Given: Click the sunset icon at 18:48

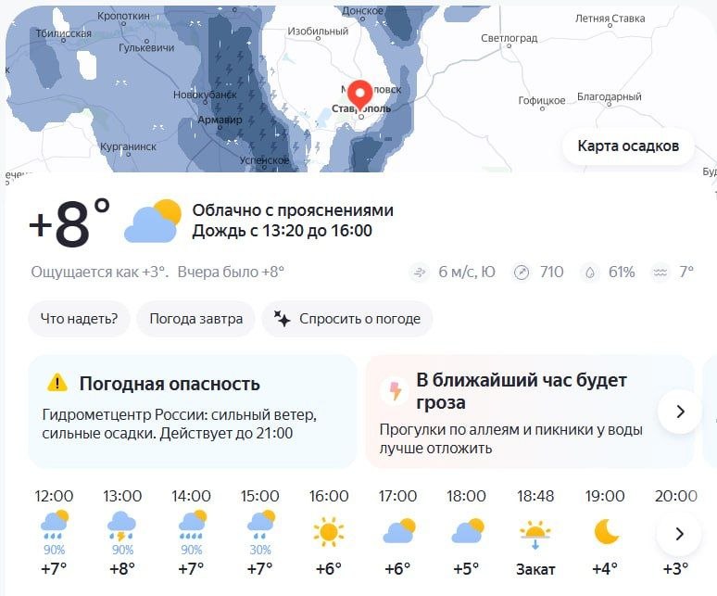Looking at the screenshot, I should click(535, 532).
